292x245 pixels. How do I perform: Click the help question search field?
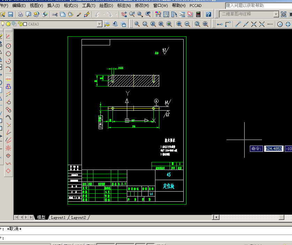coord(259,6)
